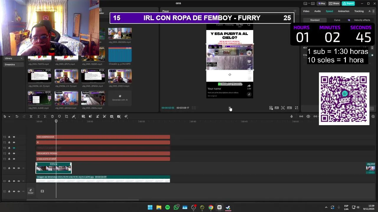This screenshot has width=378, height=212.
Task: Open the Library dropdown
Action: point(13,58)
